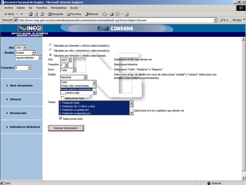246x185 pixels.
Task: Open the Archivo menu
Action: (x=9, y=8)
